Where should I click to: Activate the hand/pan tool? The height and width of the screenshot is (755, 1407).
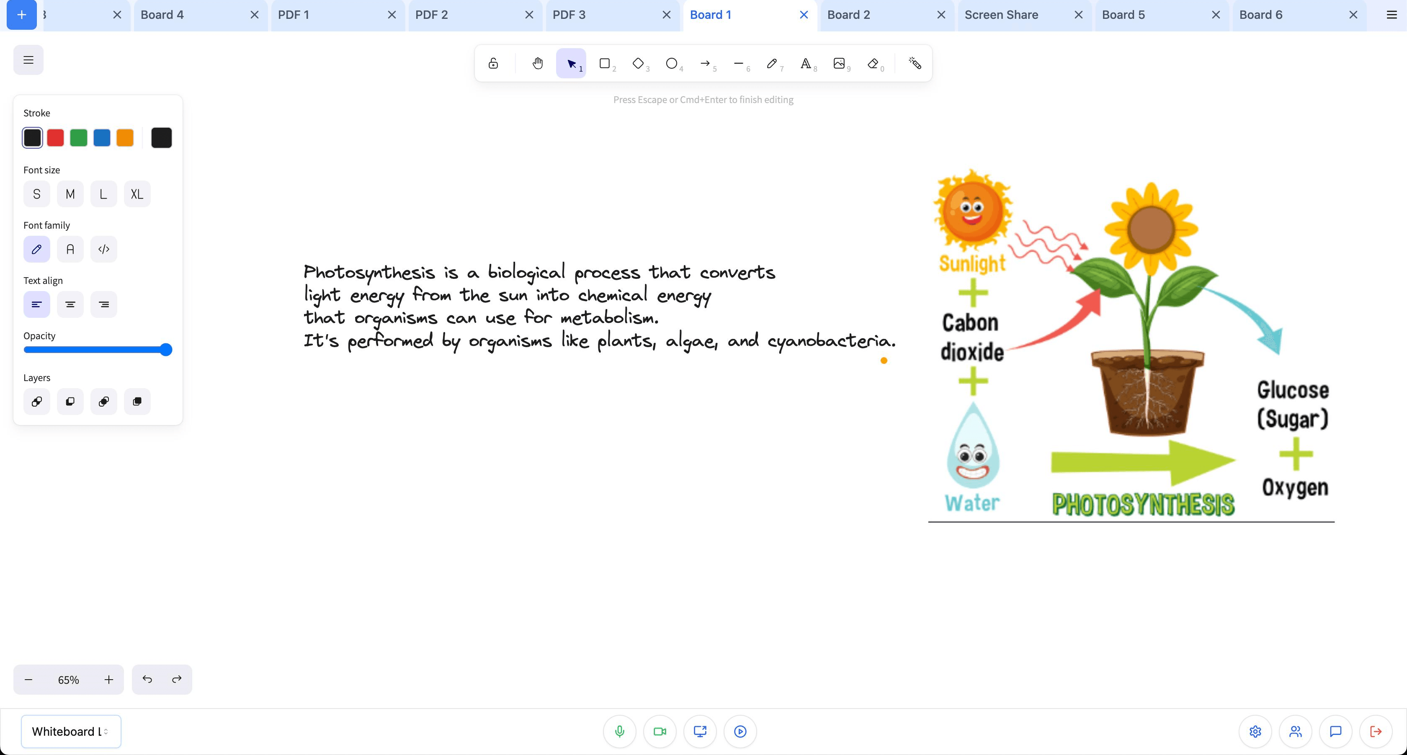(x=538, y=63)
